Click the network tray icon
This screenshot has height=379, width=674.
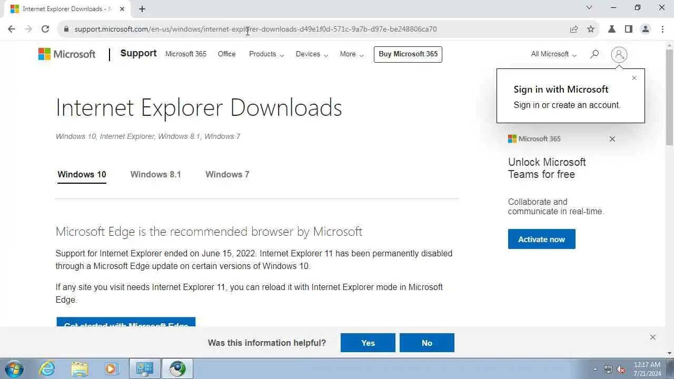click(x=608, y=369)
